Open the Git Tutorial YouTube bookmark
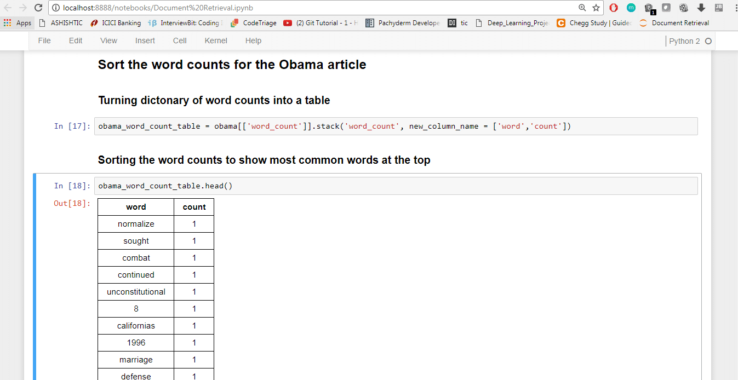Viewport: 738px width, 380px height. [321, 23]
